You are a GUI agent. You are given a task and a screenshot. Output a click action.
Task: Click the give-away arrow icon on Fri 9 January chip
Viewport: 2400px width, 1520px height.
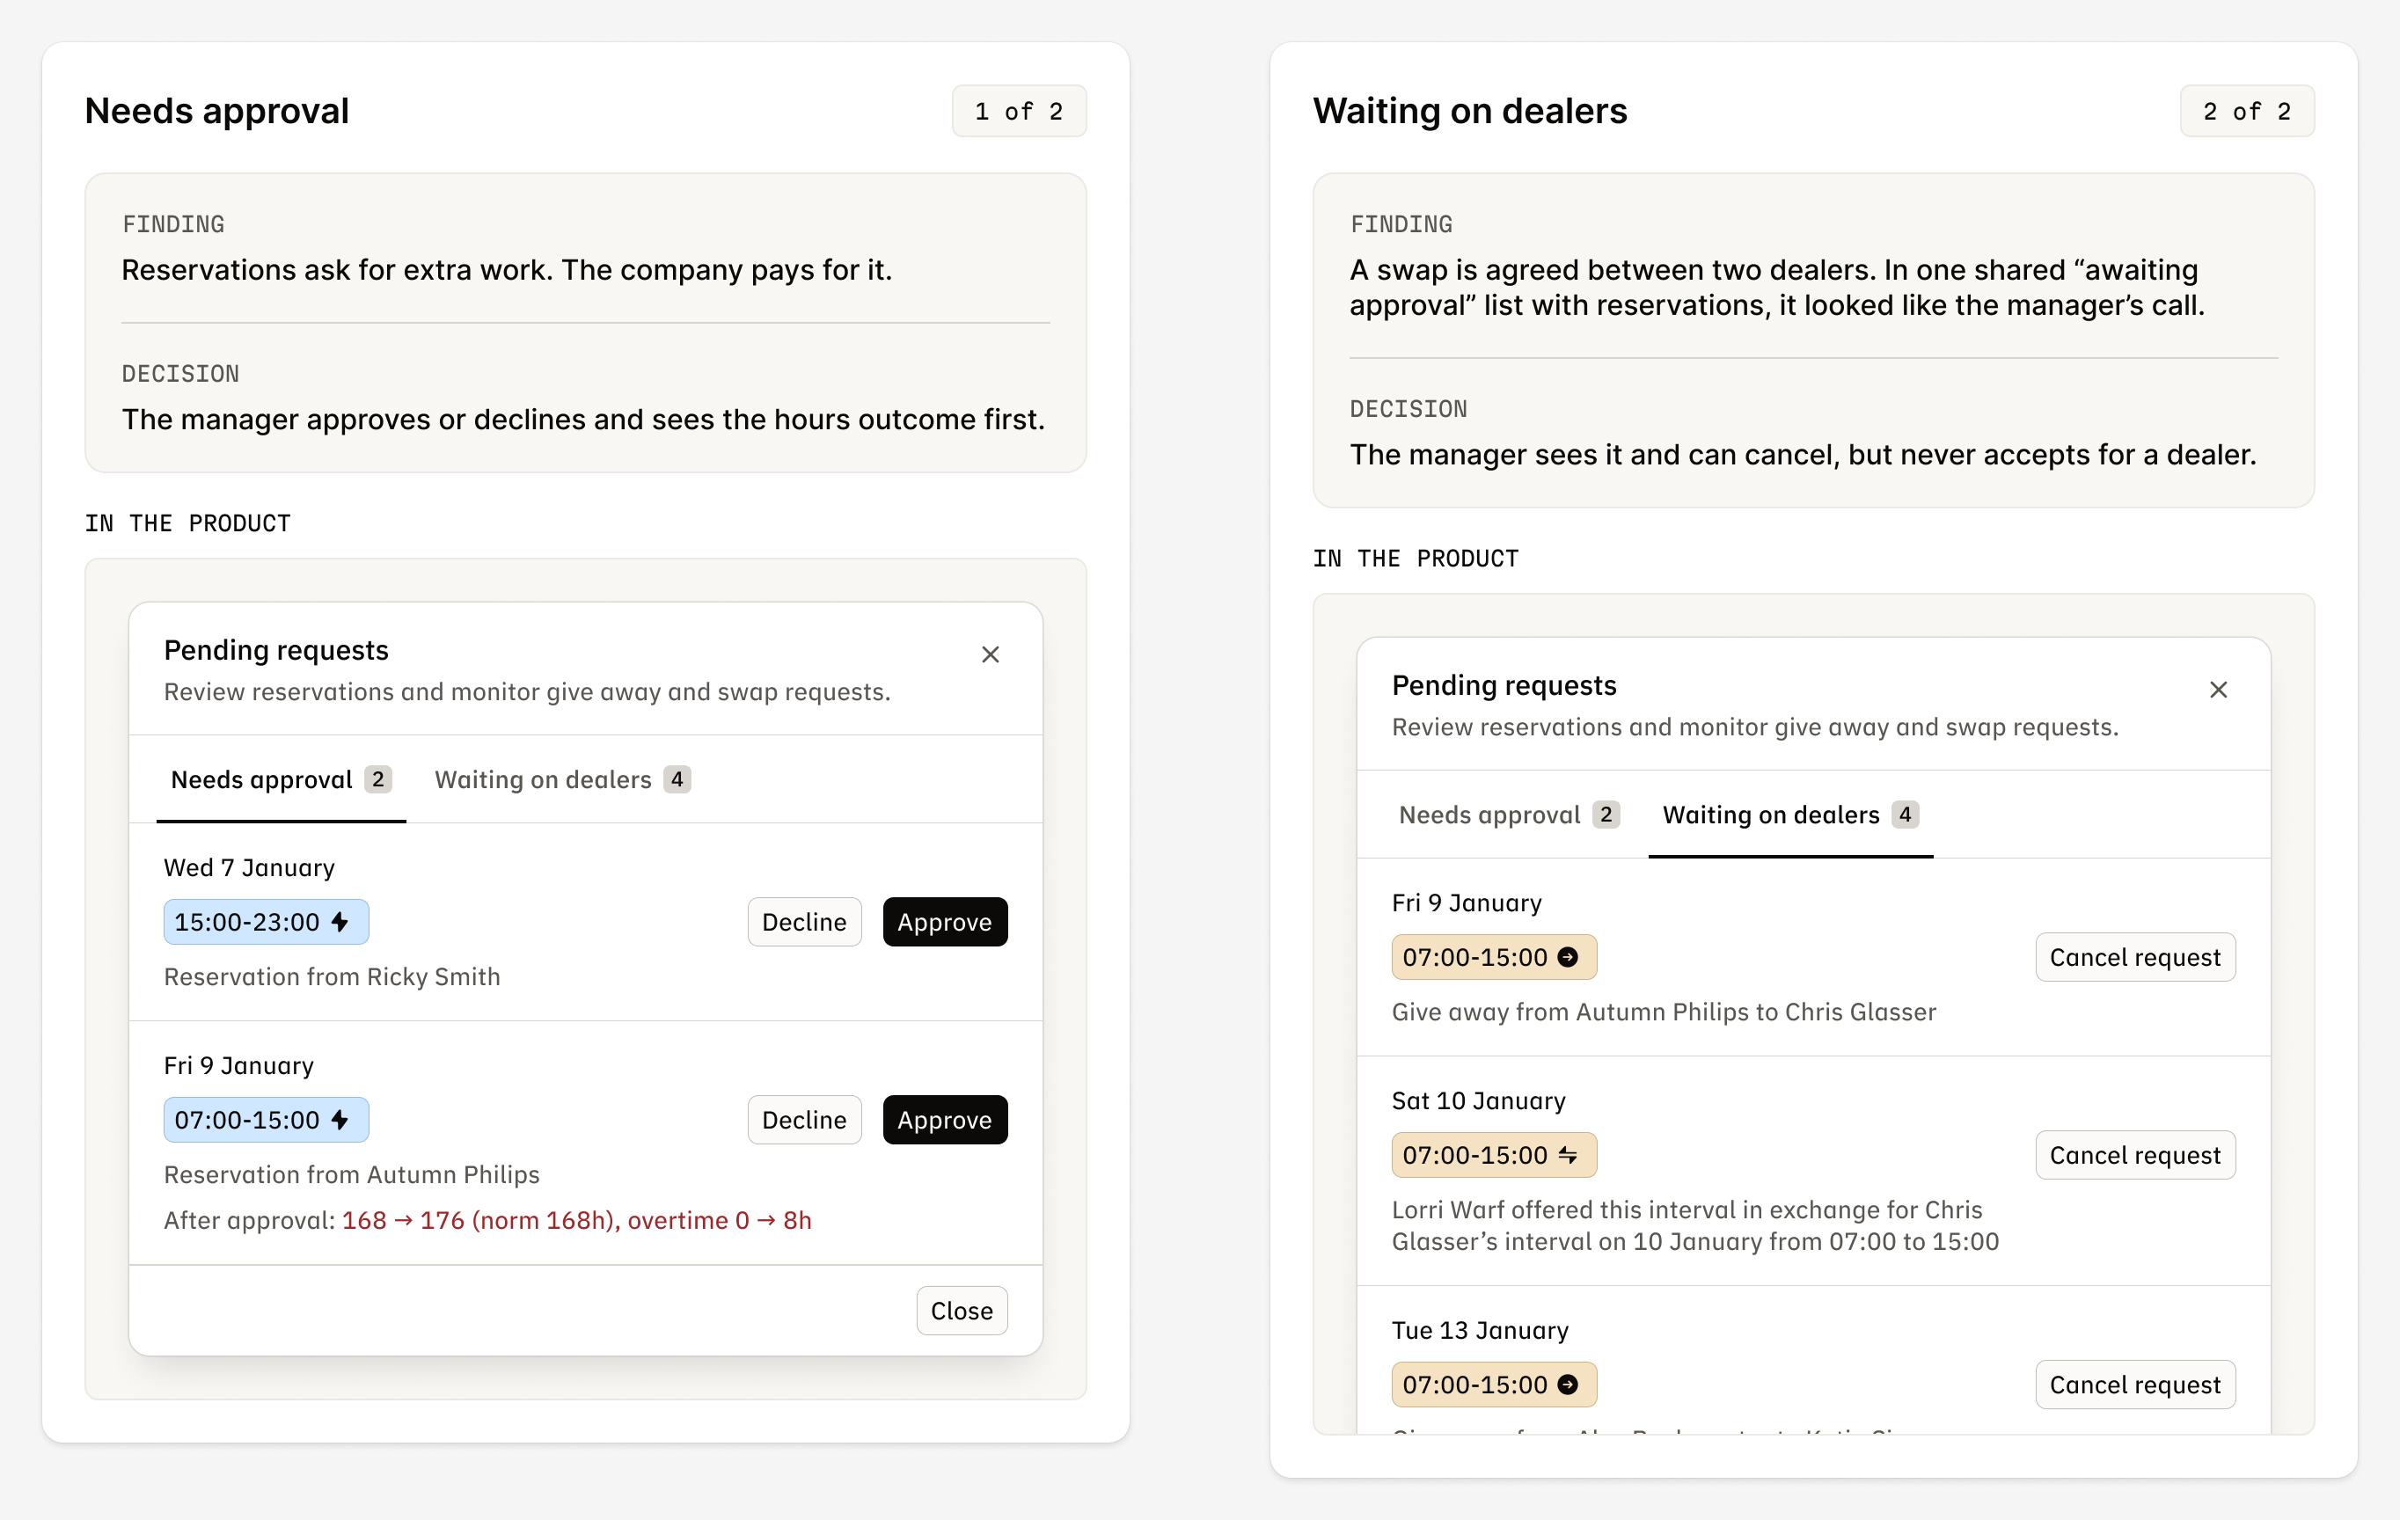pyautogui.click(x=1568, y=957)
